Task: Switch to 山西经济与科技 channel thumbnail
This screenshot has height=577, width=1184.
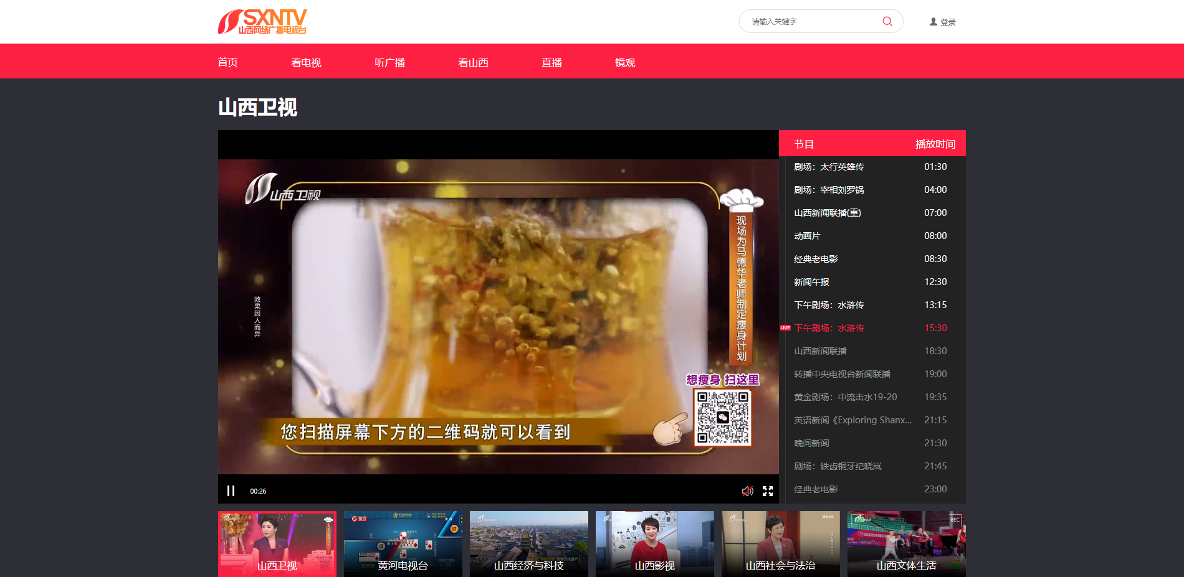Action: (528, 543)
